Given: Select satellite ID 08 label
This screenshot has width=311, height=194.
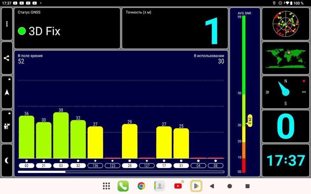Looking at the screenshot, I should click(216, 166).
